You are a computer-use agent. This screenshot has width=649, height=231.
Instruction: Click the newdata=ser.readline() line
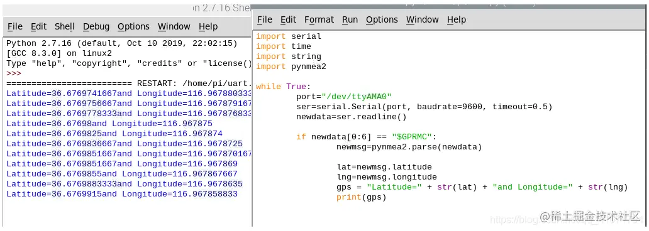pyautogui.click(x=352, y=117)
